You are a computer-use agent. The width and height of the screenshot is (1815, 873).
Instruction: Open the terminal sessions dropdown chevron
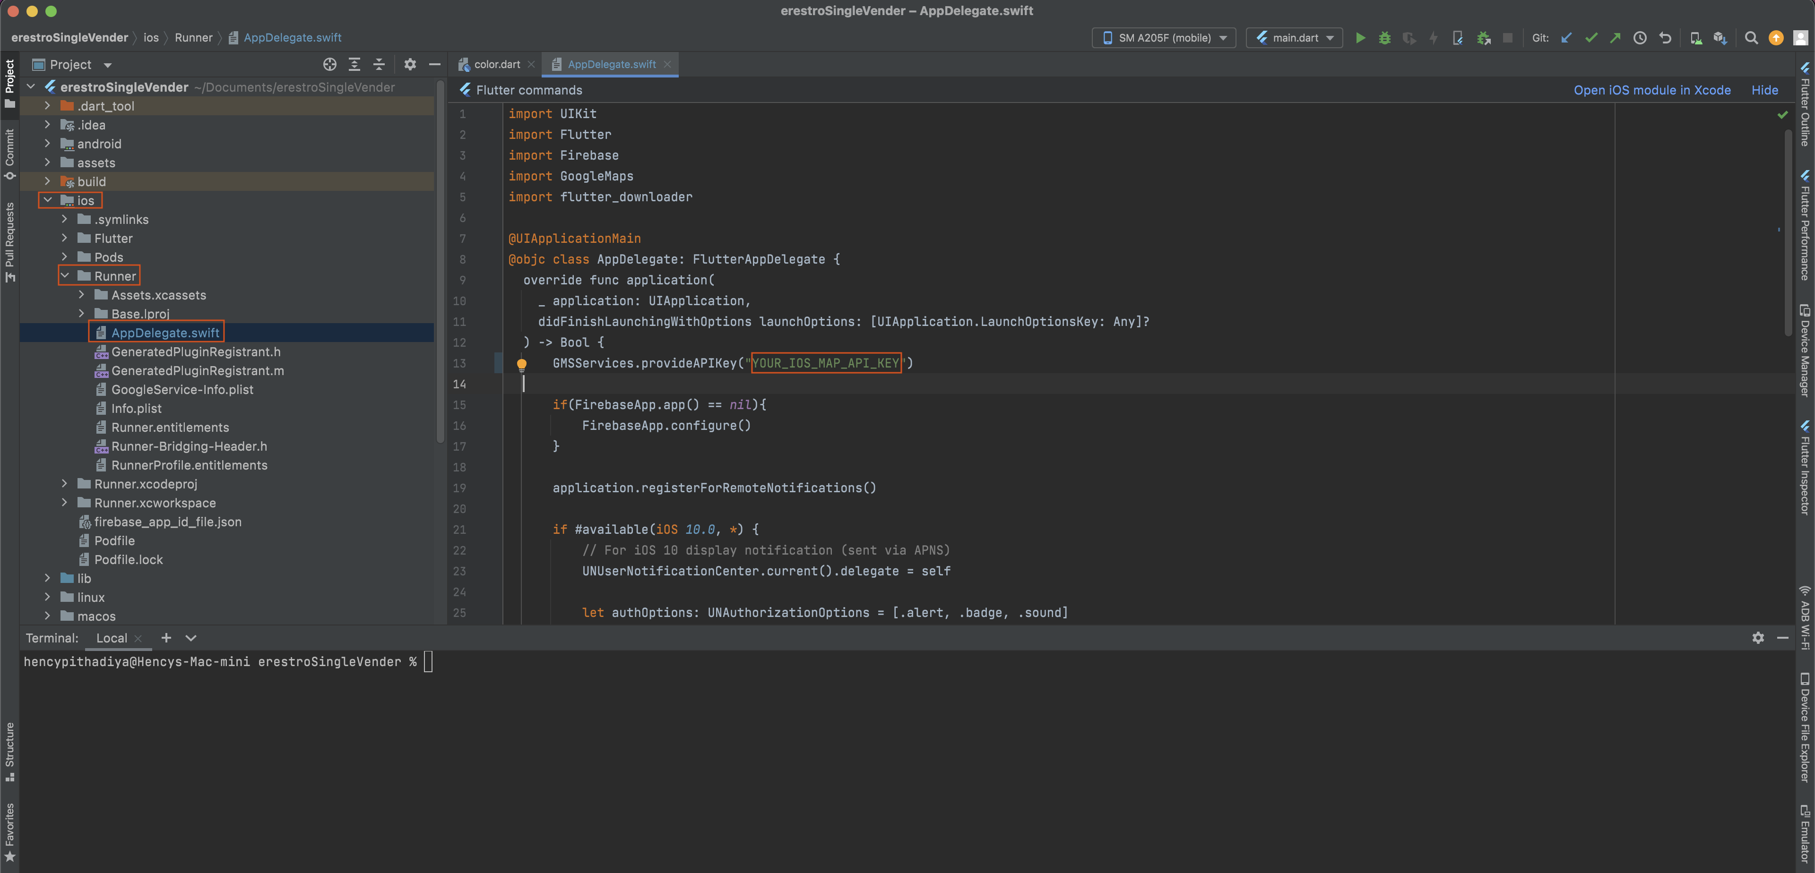(191, 638)
